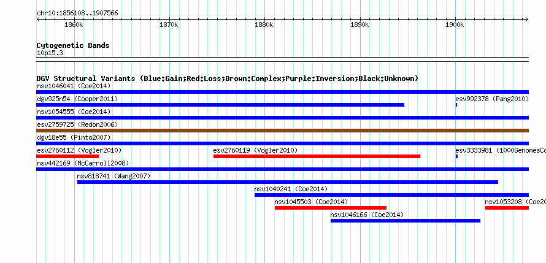
Task: Click the nsv1046041 (Coe2014) blue variant bar
Action: click(282, 92)
